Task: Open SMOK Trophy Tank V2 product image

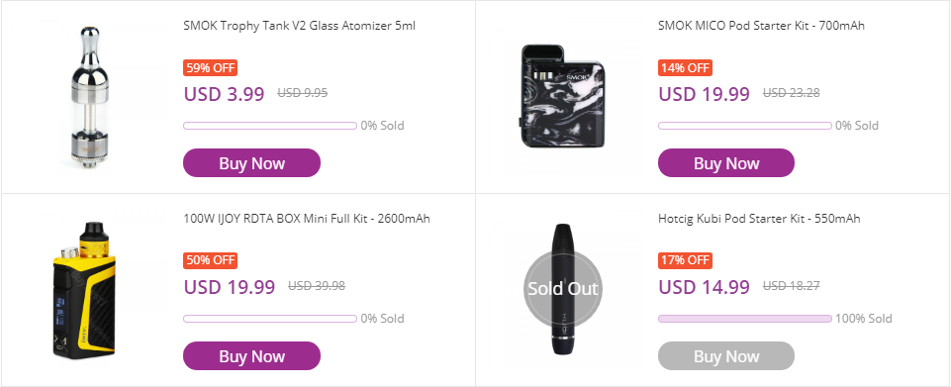Action: pos(90,97)
